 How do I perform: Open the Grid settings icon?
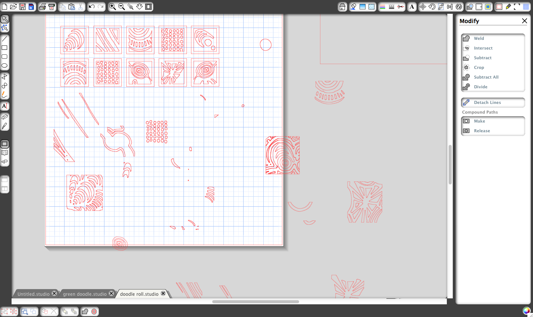pos(526,7)
